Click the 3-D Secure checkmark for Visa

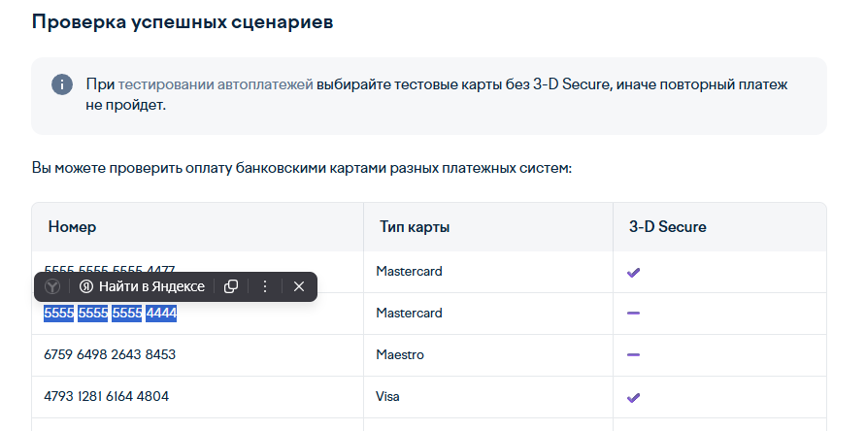point(634,397)
